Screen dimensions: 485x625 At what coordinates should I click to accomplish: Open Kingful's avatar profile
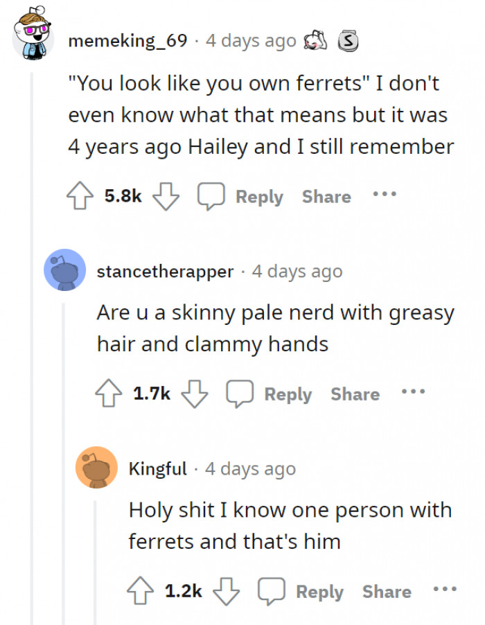(96, 468)
